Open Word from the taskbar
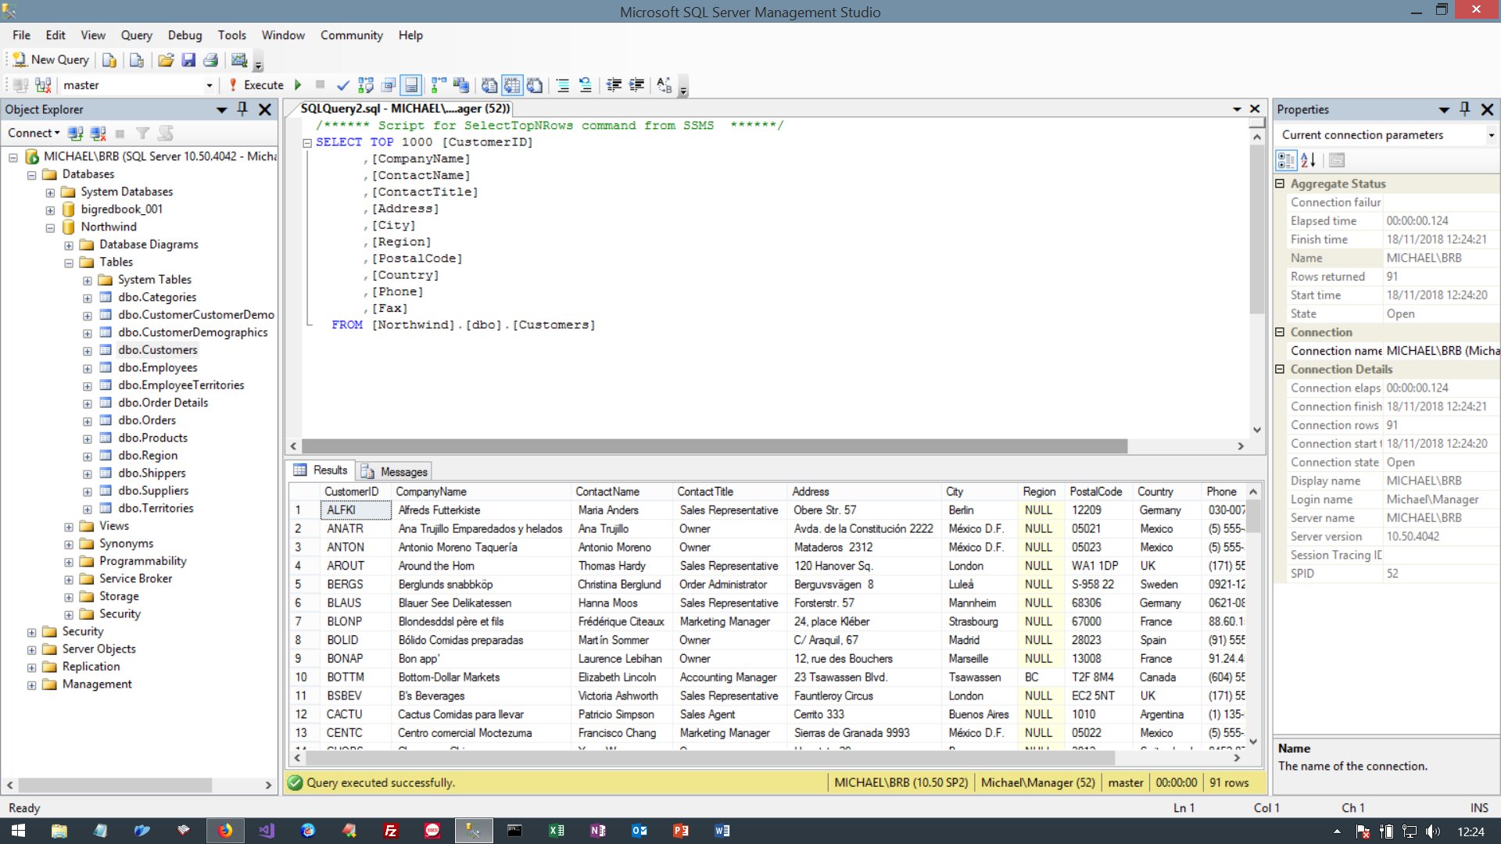The image size is (1501, 844). pos(722,831)
